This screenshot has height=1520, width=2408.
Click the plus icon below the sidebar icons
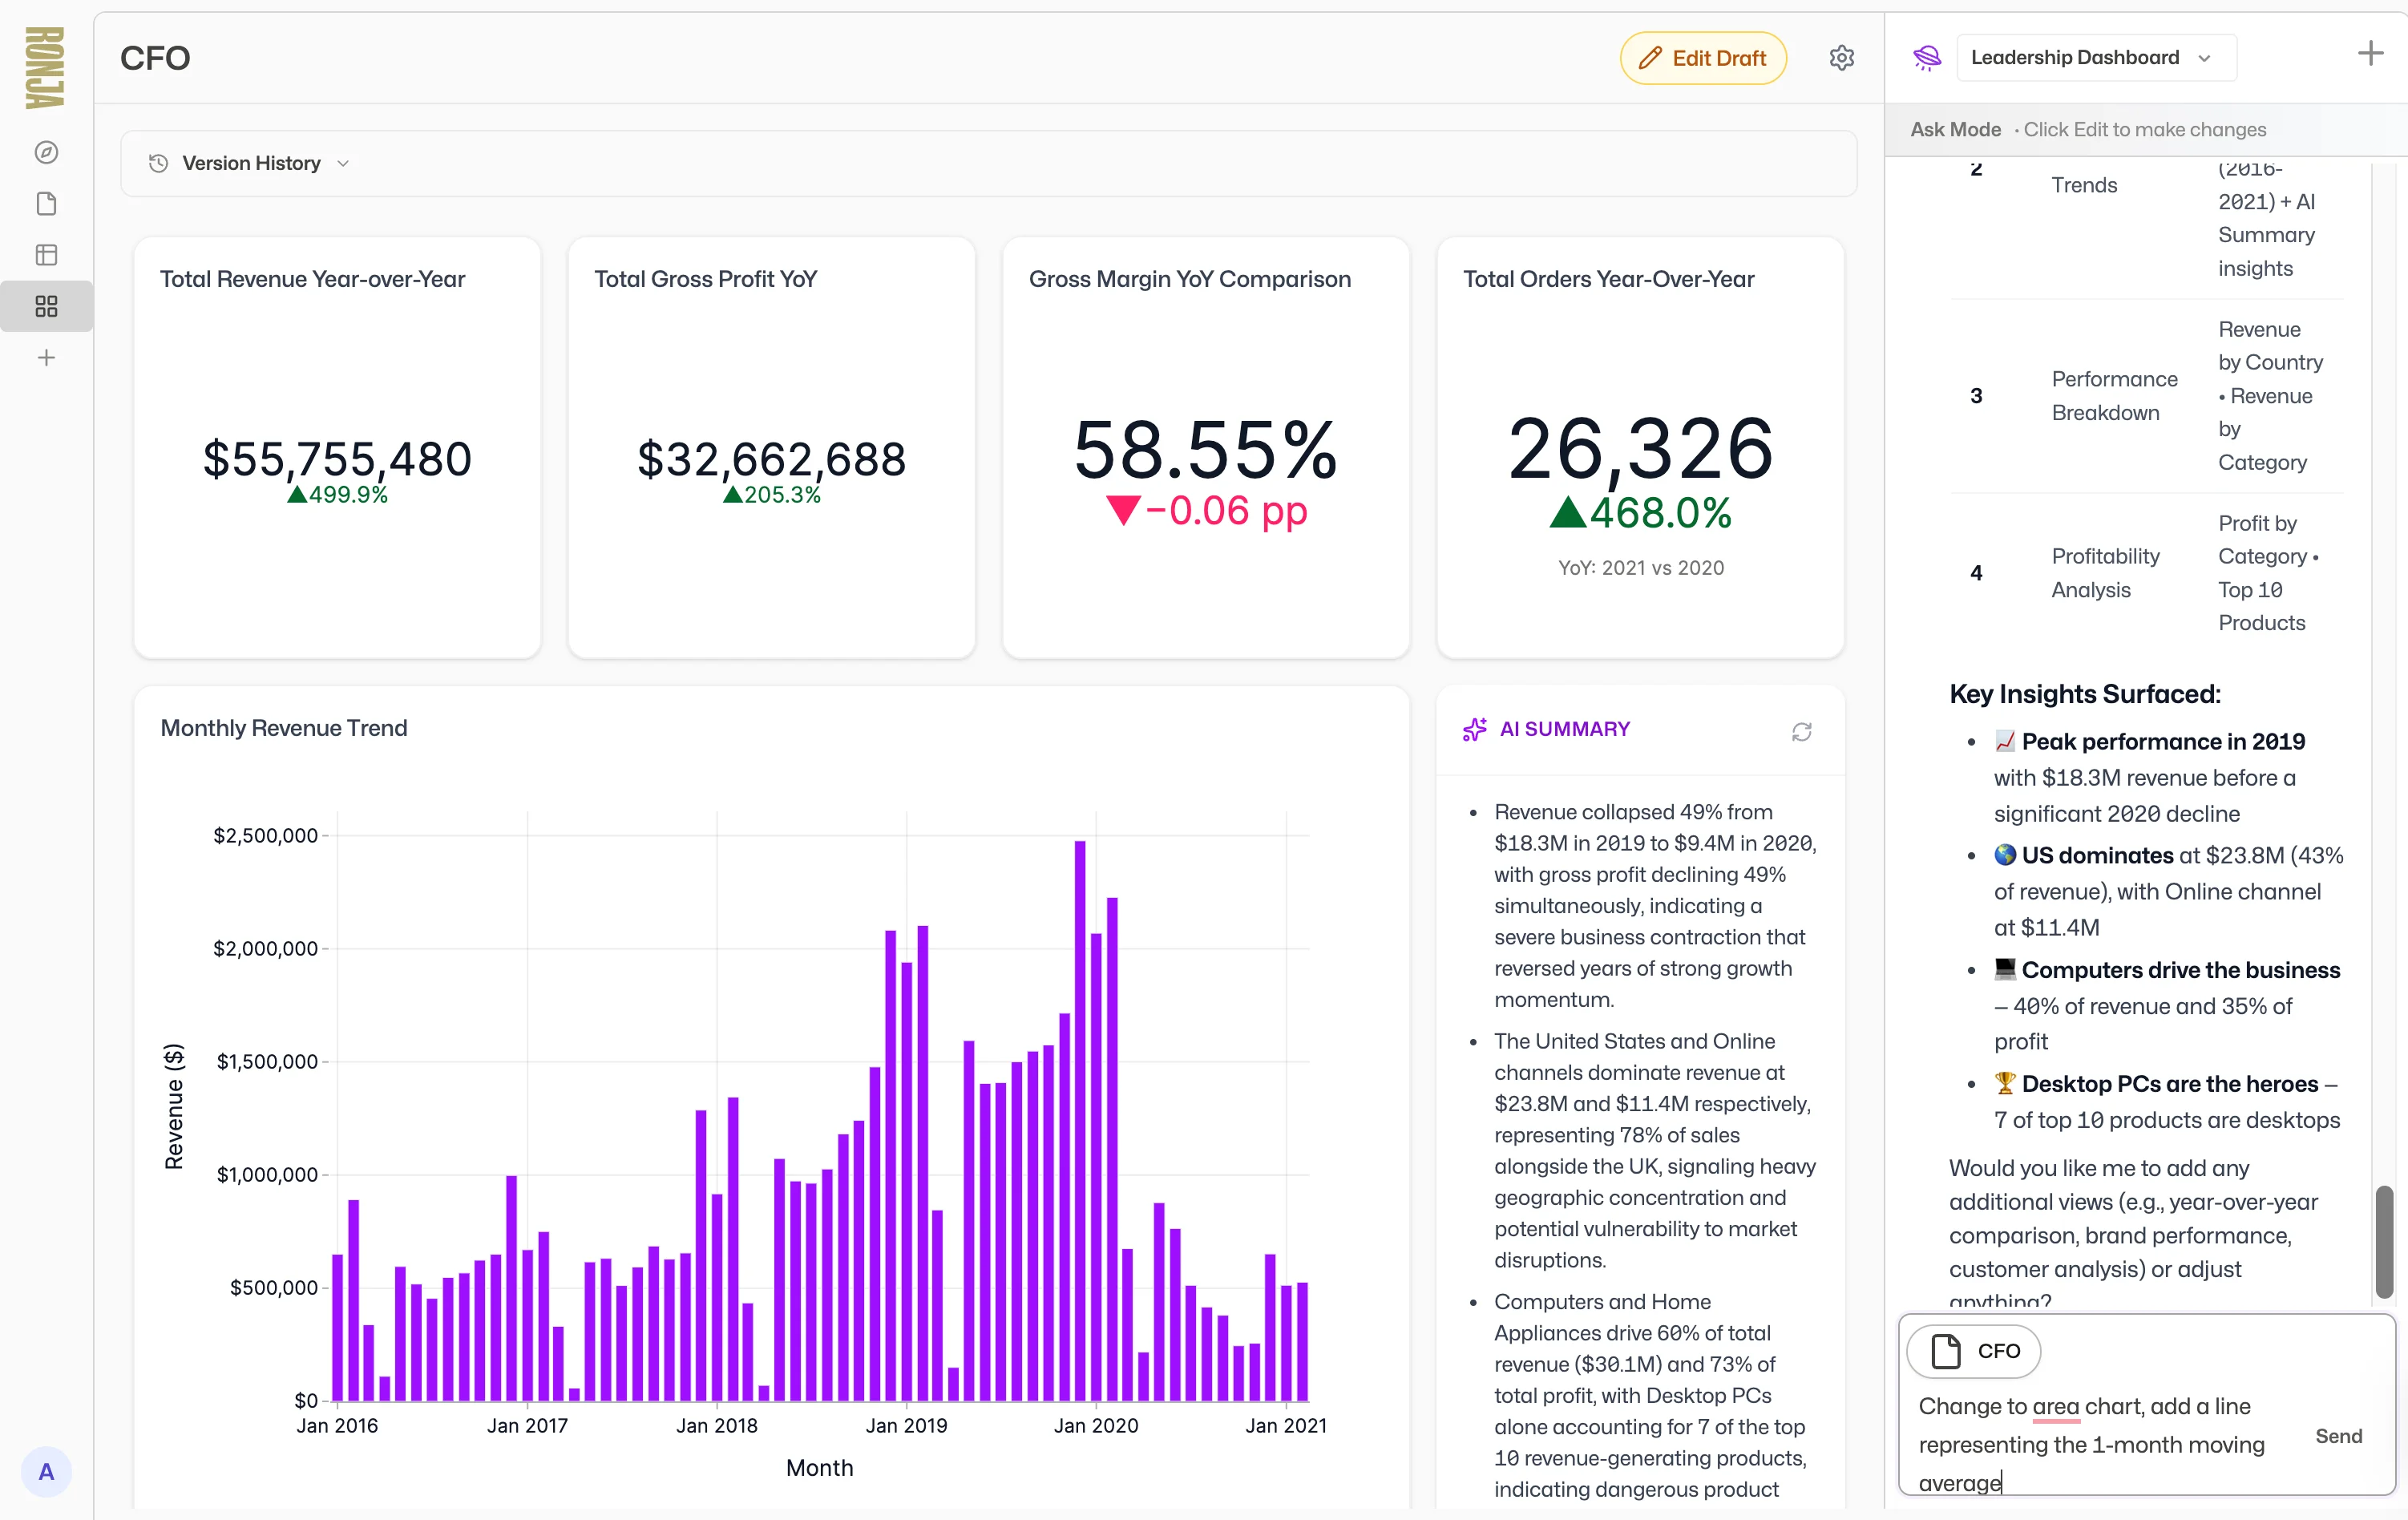coord(46,357)
